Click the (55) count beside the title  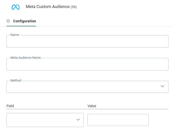pos(74,7)
